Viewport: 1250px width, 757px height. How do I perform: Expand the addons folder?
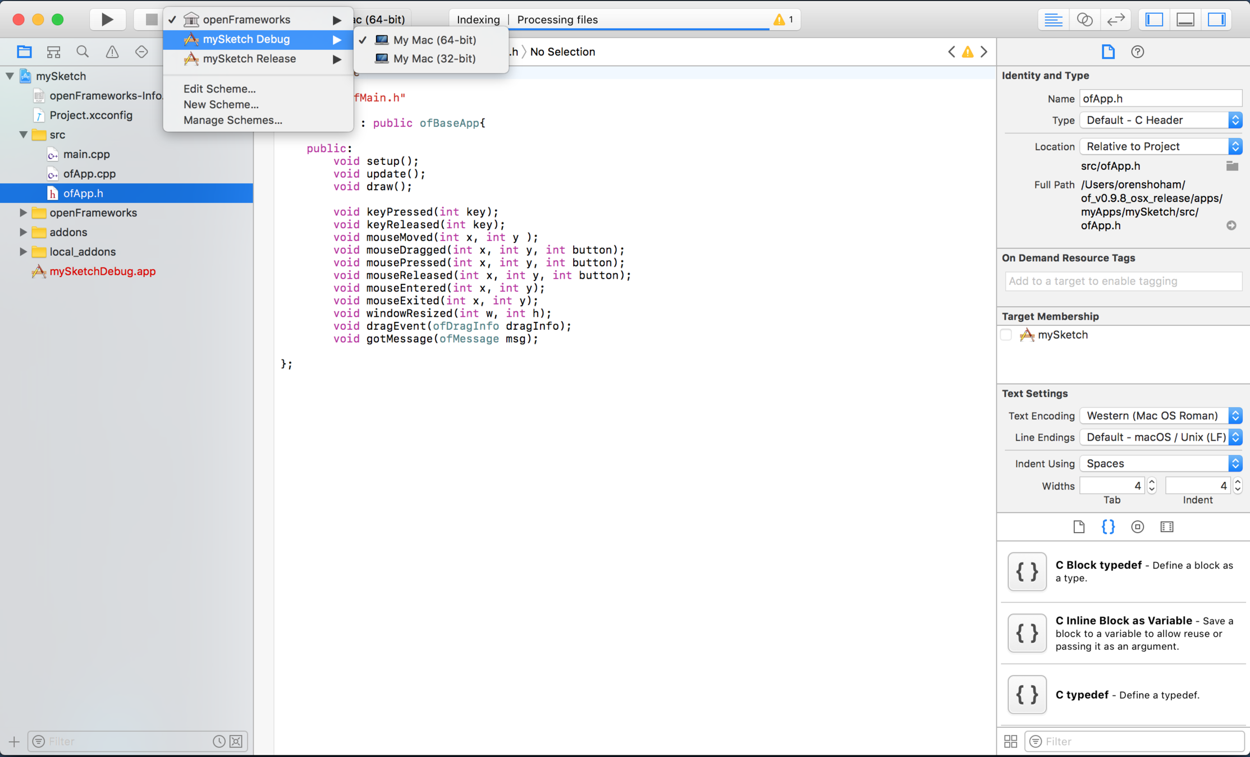click(x=23, y=232)
